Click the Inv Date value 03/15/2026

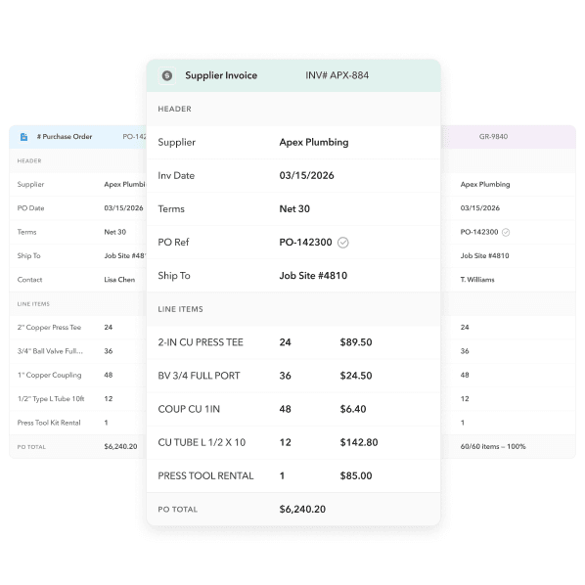[306, 175]
